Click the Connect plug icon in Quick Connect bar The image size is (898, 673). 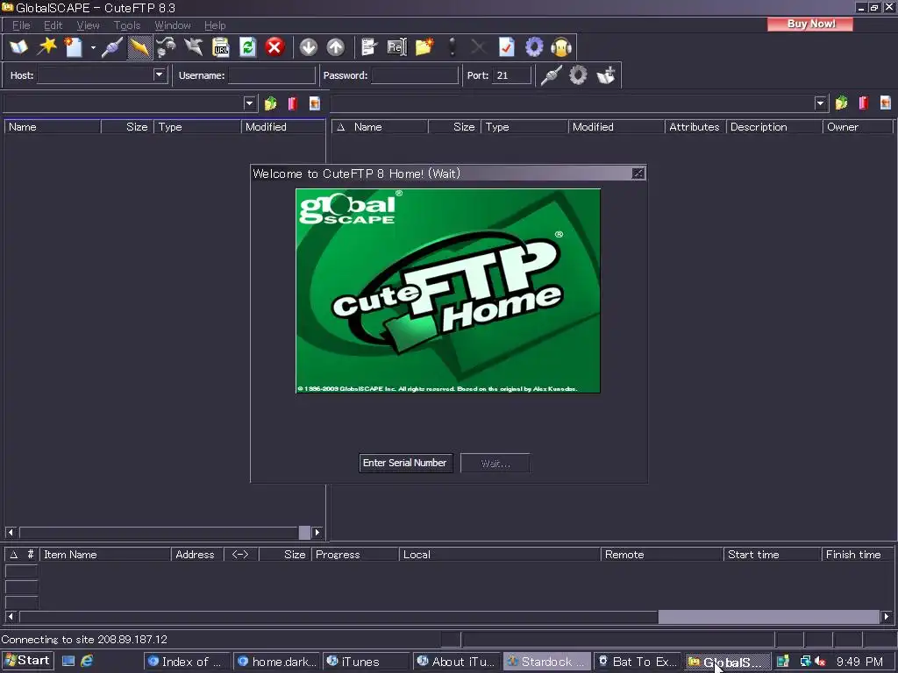click(x=551, y=75)
